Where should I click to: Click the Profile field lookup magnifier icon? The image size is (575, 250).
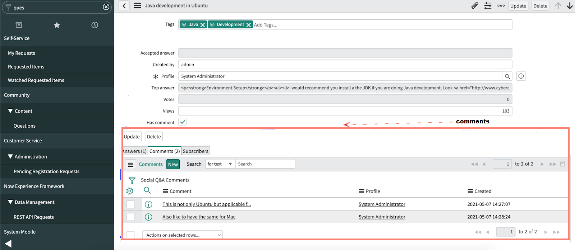pyautogui.click(x=507, y=76)
